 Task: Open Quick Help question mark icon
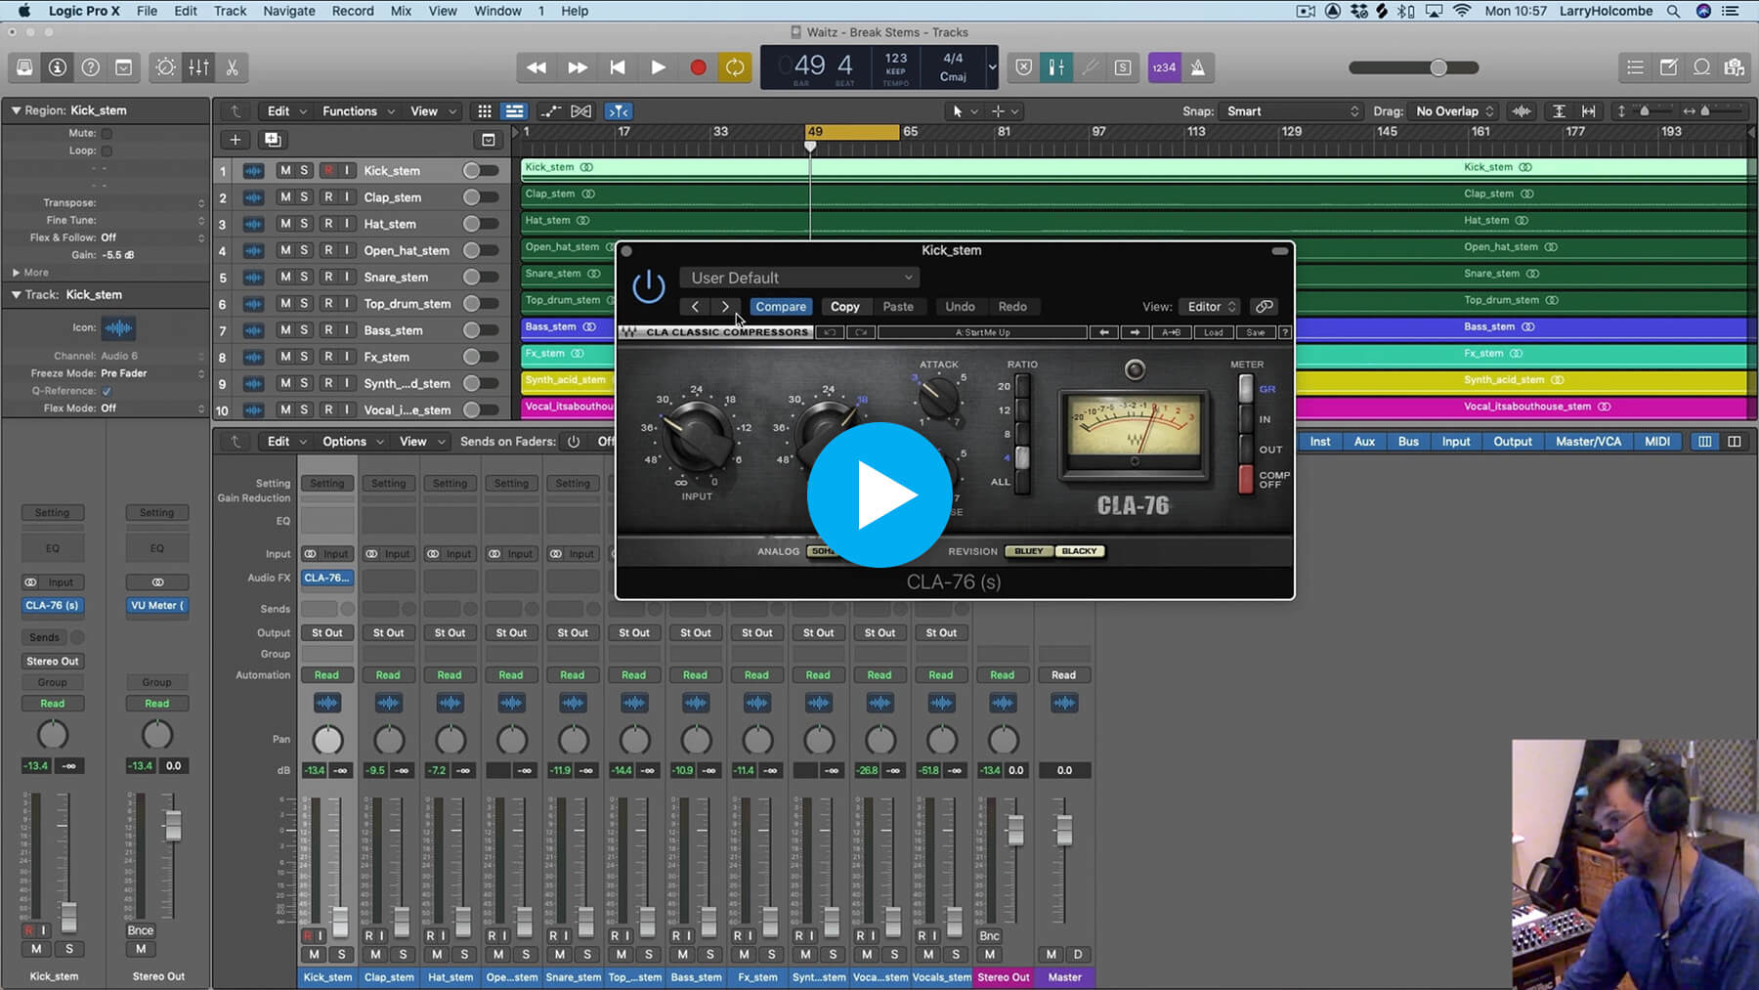91,67
